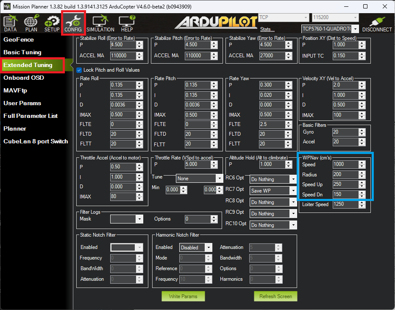Screen dimensions: 395x310
Task: Click the Refresh Screen button
Action: [x=275, y=296]
